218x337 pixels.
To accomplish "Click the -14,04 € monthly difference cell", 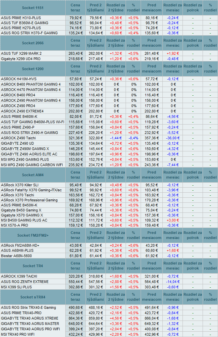I will [172, 282].
